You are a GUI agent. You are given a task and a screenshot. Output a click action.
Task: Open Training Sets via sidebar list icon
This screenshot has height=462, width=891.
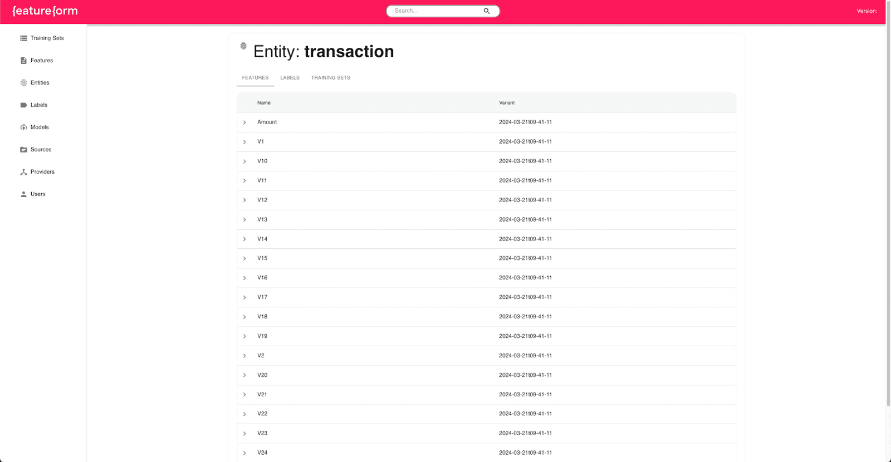pyautogui.click(x=23, y=38)
